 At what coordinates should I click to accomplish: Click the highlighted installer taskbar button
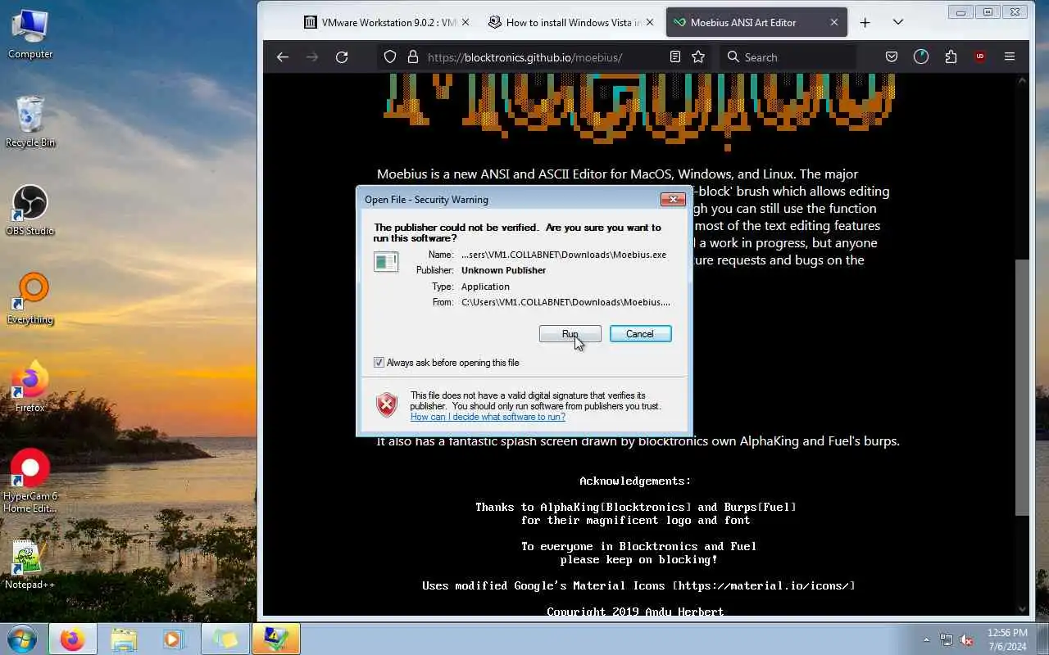click(276, 639)
